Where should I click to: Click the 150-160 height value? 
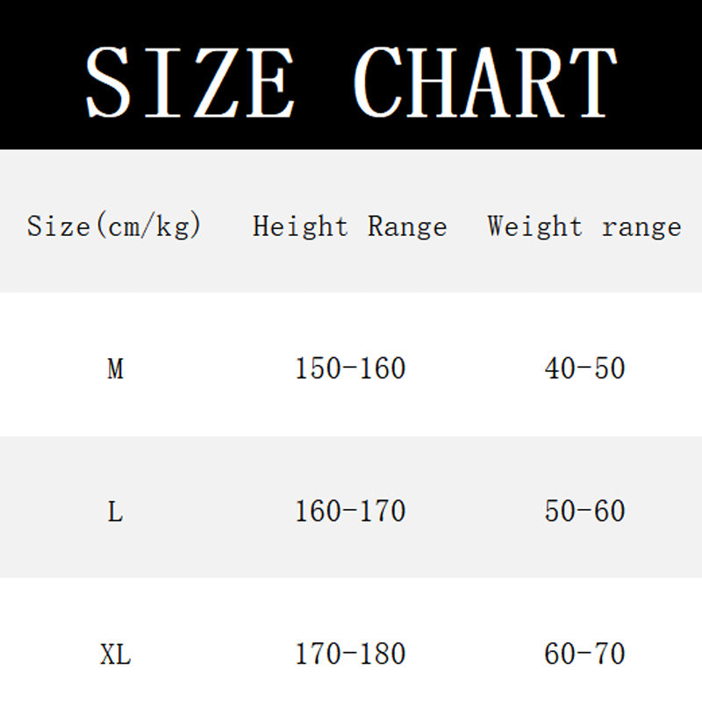pos(350,369)
